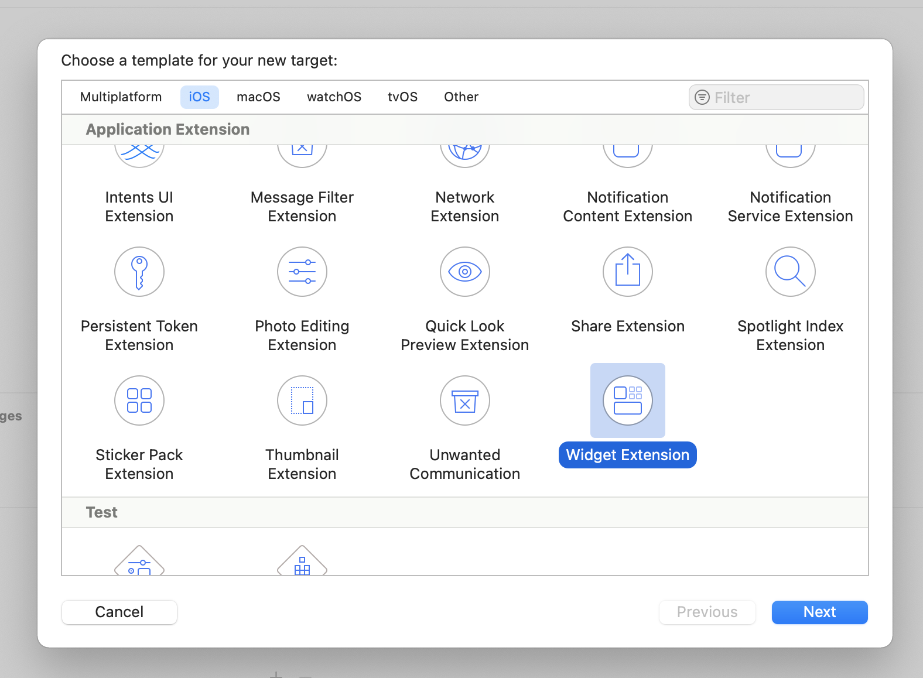
Task: Click the Filter search field
Action: 777,97
